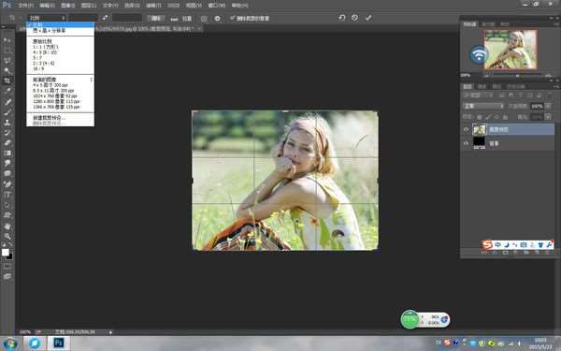Select the Crop tool in toolbox
This screenshot has width=561, height=351.
(x=7, y=80)
